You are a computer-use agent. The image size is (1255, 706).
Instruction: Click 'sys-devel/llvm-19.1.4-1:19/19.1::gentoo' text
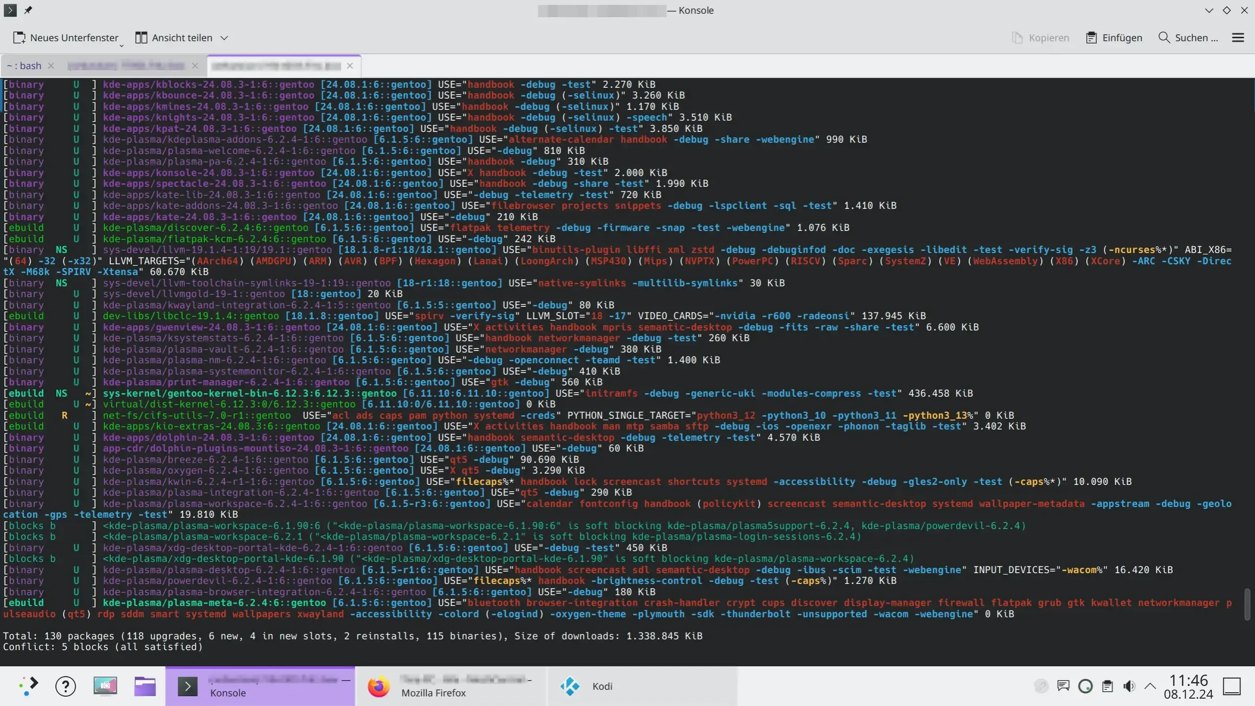[217, 250]
